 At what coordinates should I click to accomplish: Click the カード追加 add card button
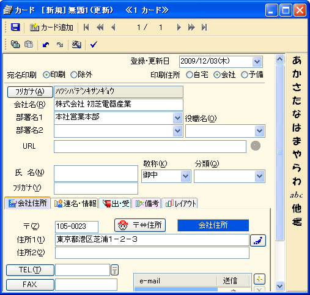pos(51,27)
